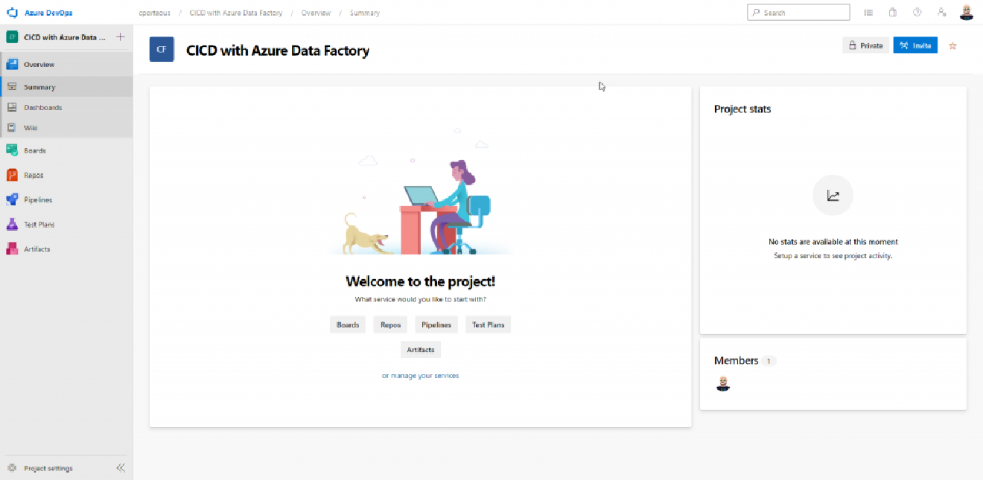Image resolution: width=983 pixels, height=480 pixels.
Task: Click the Azure DevOps logo
Action: pyautogui.click(x=10, y=12)
